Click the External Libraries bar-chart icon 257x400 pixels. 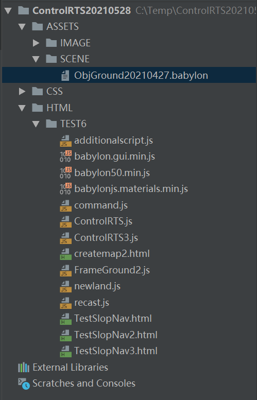click(24, 368)
